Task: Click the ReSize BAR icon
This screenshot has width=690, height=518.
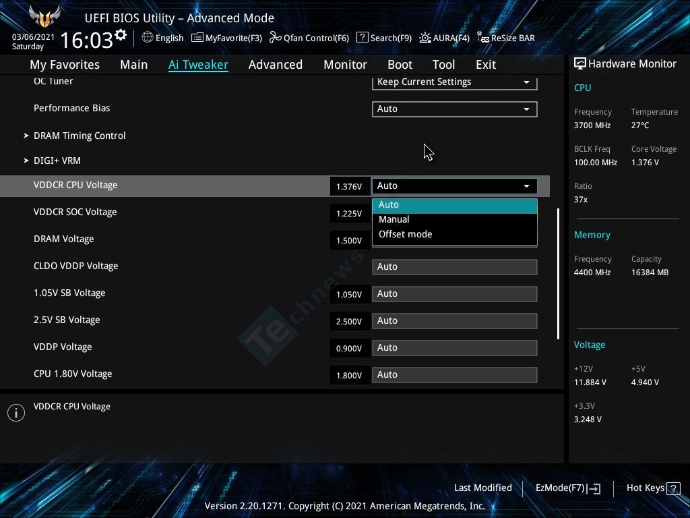Action: (x=483, y=38)
